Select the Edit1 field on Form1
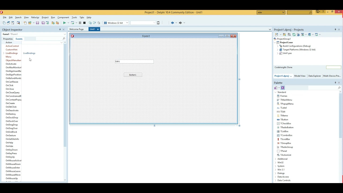The width and height of the screenshot is (343, 193). point(134,61)
